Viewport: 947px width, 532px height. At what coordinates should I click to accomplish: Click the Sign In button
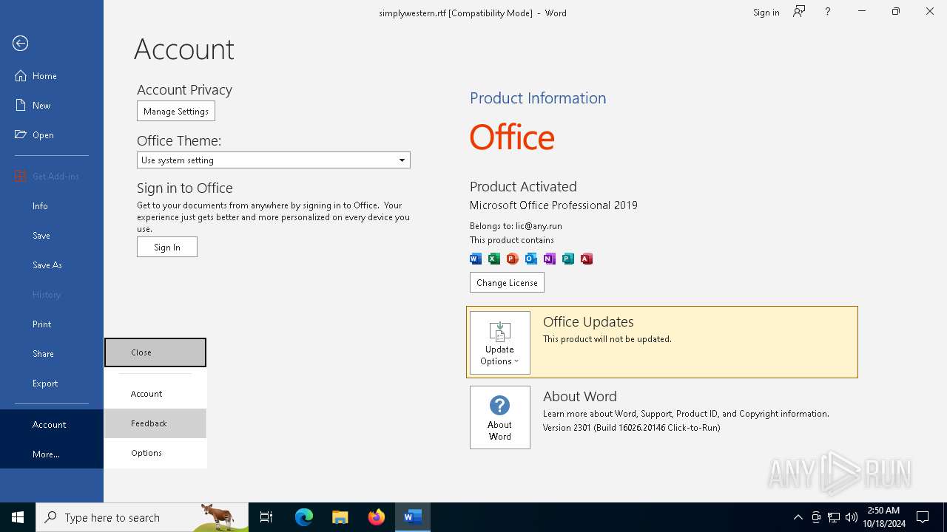click(x=167, y=248)
